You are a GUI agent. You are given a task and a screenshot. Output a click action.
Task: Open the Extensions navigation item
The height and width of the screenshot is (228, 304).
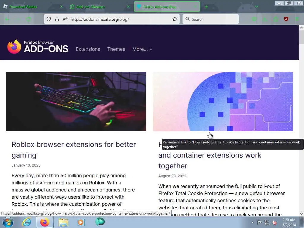pyautogui.click(x=88, y=49)
